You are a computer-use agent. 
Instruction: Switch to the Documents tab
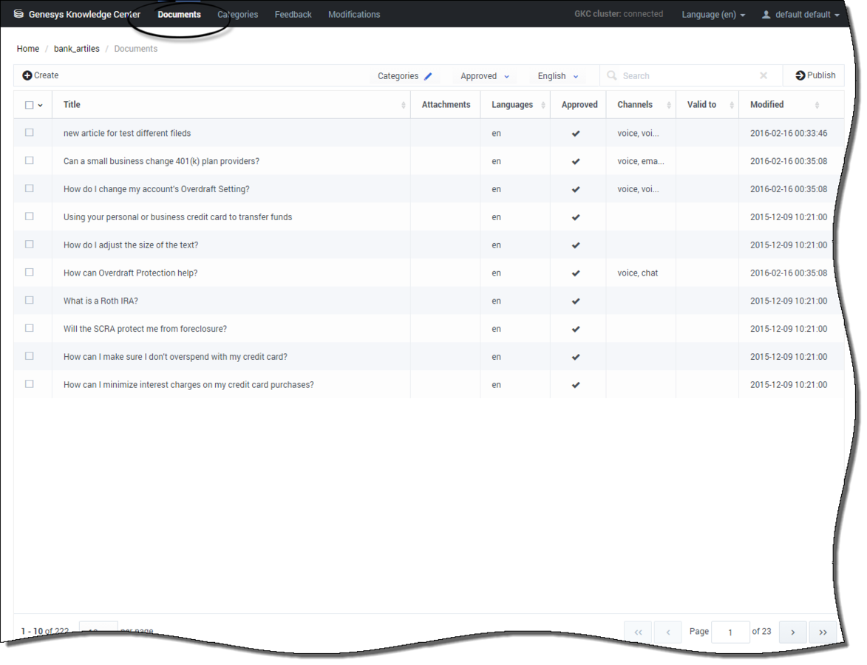179,15
